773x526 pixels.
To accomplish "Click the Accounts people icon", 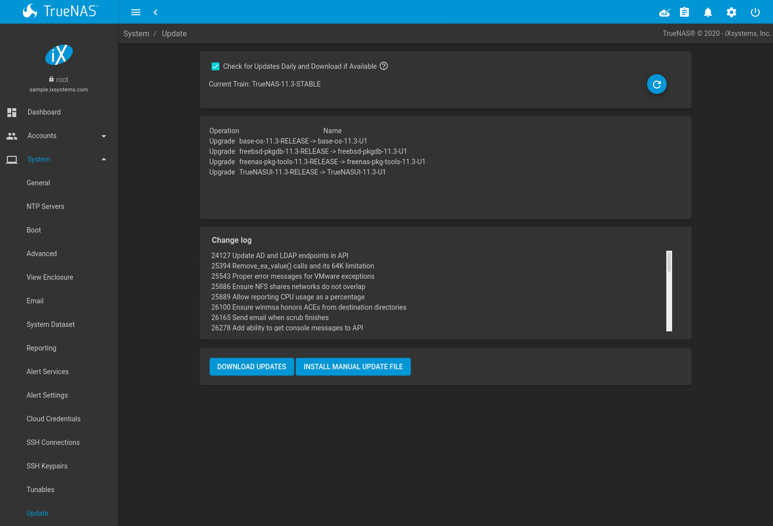I will coord(12,136).
